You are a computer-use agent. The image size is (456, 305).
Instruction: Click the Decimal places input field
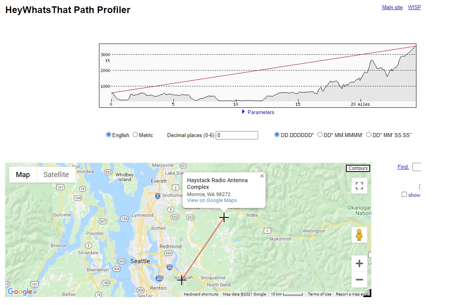tap(237, 135)
